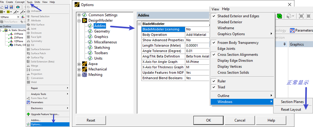
Task: Click the Length Tolerance value field
Action: pos(197,46)
